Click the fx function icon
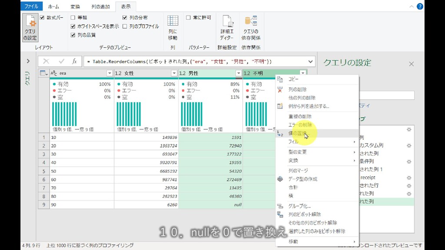This screenshot has width=445, height=250. pos(74,61)
